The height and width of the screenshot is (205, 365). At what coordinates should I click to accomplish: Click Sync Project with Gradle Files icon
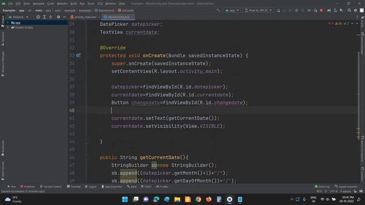[329, 10]
